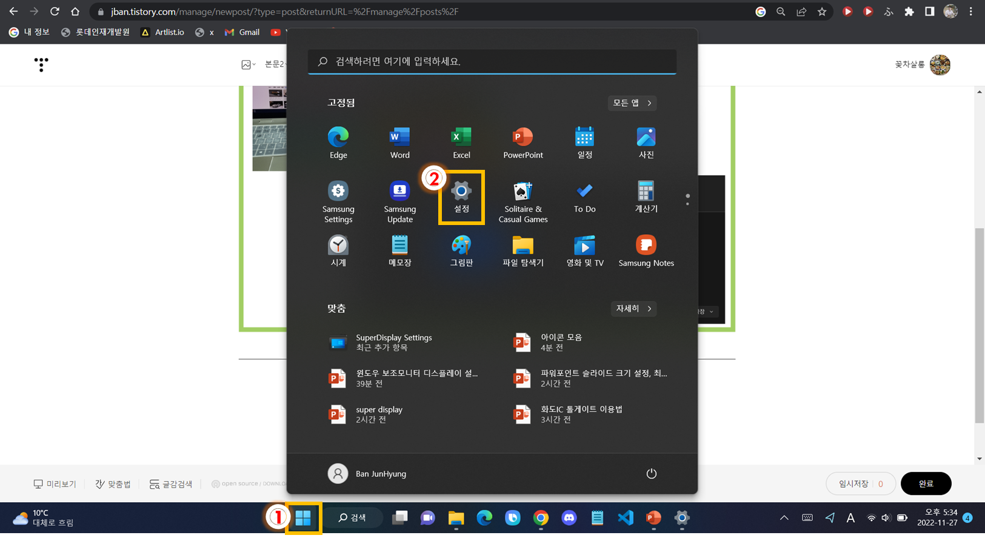The height and width of the screenshot is (538, 985).
Task: Open 롯데인재개발원 bookmark
Action: 96,32
